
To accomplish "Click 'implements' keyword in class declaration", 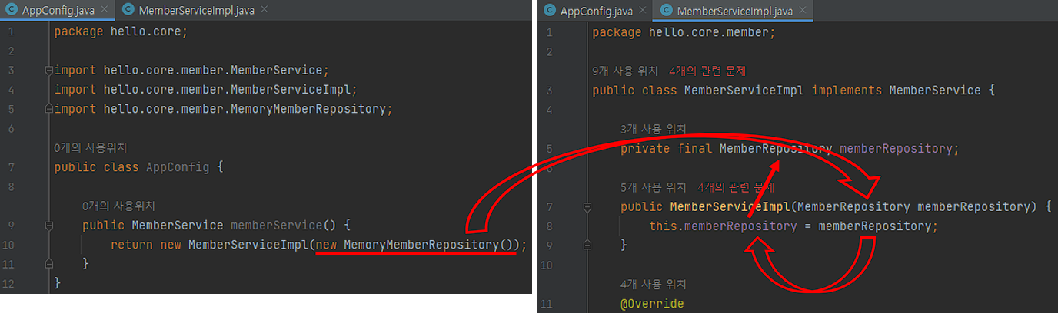I will coord(847,91).
